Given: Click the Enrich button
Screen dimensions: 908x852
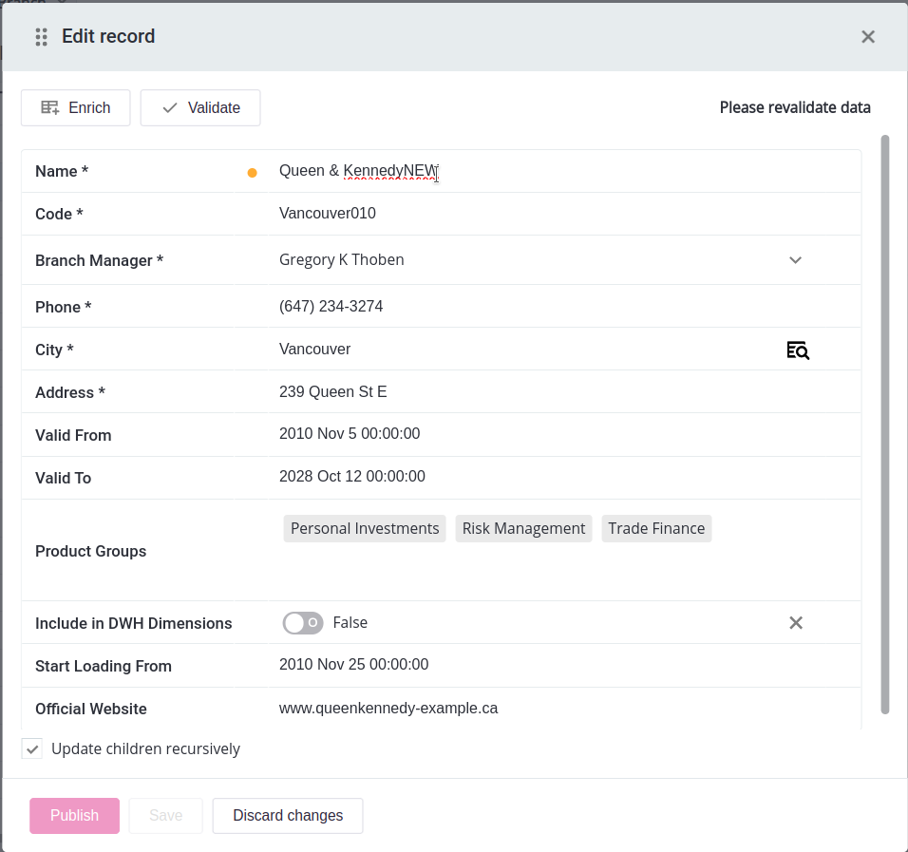Looking at the screenshot, I should pyautogui.click(x=76, y=107).
